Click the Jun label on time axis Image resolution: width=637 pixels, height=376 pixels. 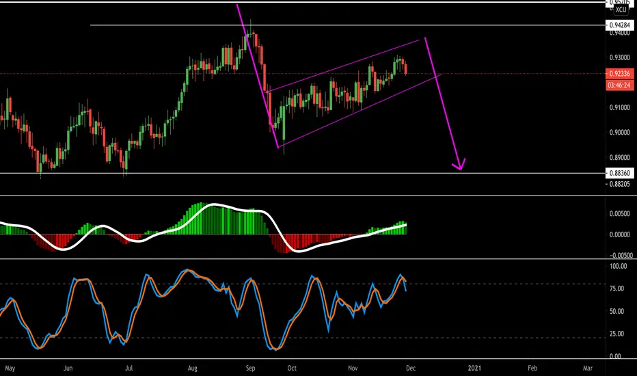[x=68, y=368]
